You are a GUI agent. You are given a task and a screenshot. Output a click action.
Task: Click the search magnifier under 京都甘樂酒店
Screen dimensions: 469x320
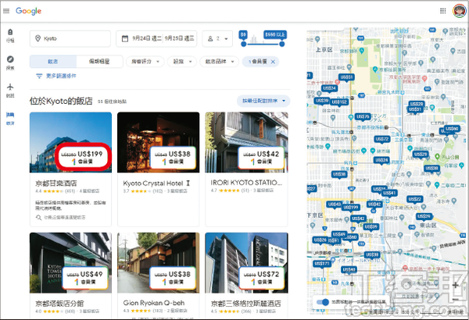tap(38, 217)
